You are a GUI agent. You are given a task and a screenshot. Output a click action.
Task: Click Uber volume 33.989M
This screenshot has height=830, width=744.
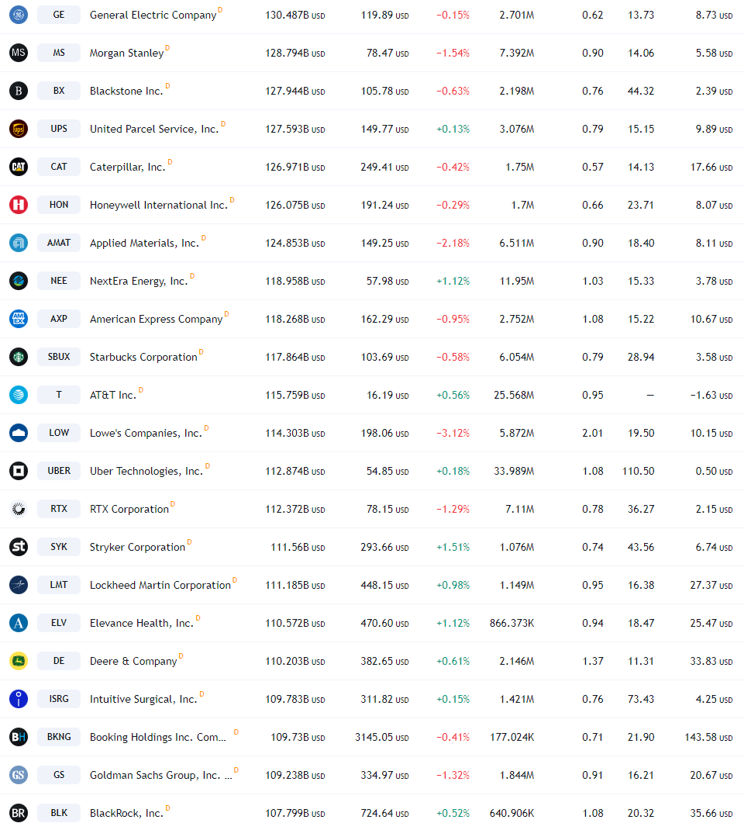[x=514, y=471]
